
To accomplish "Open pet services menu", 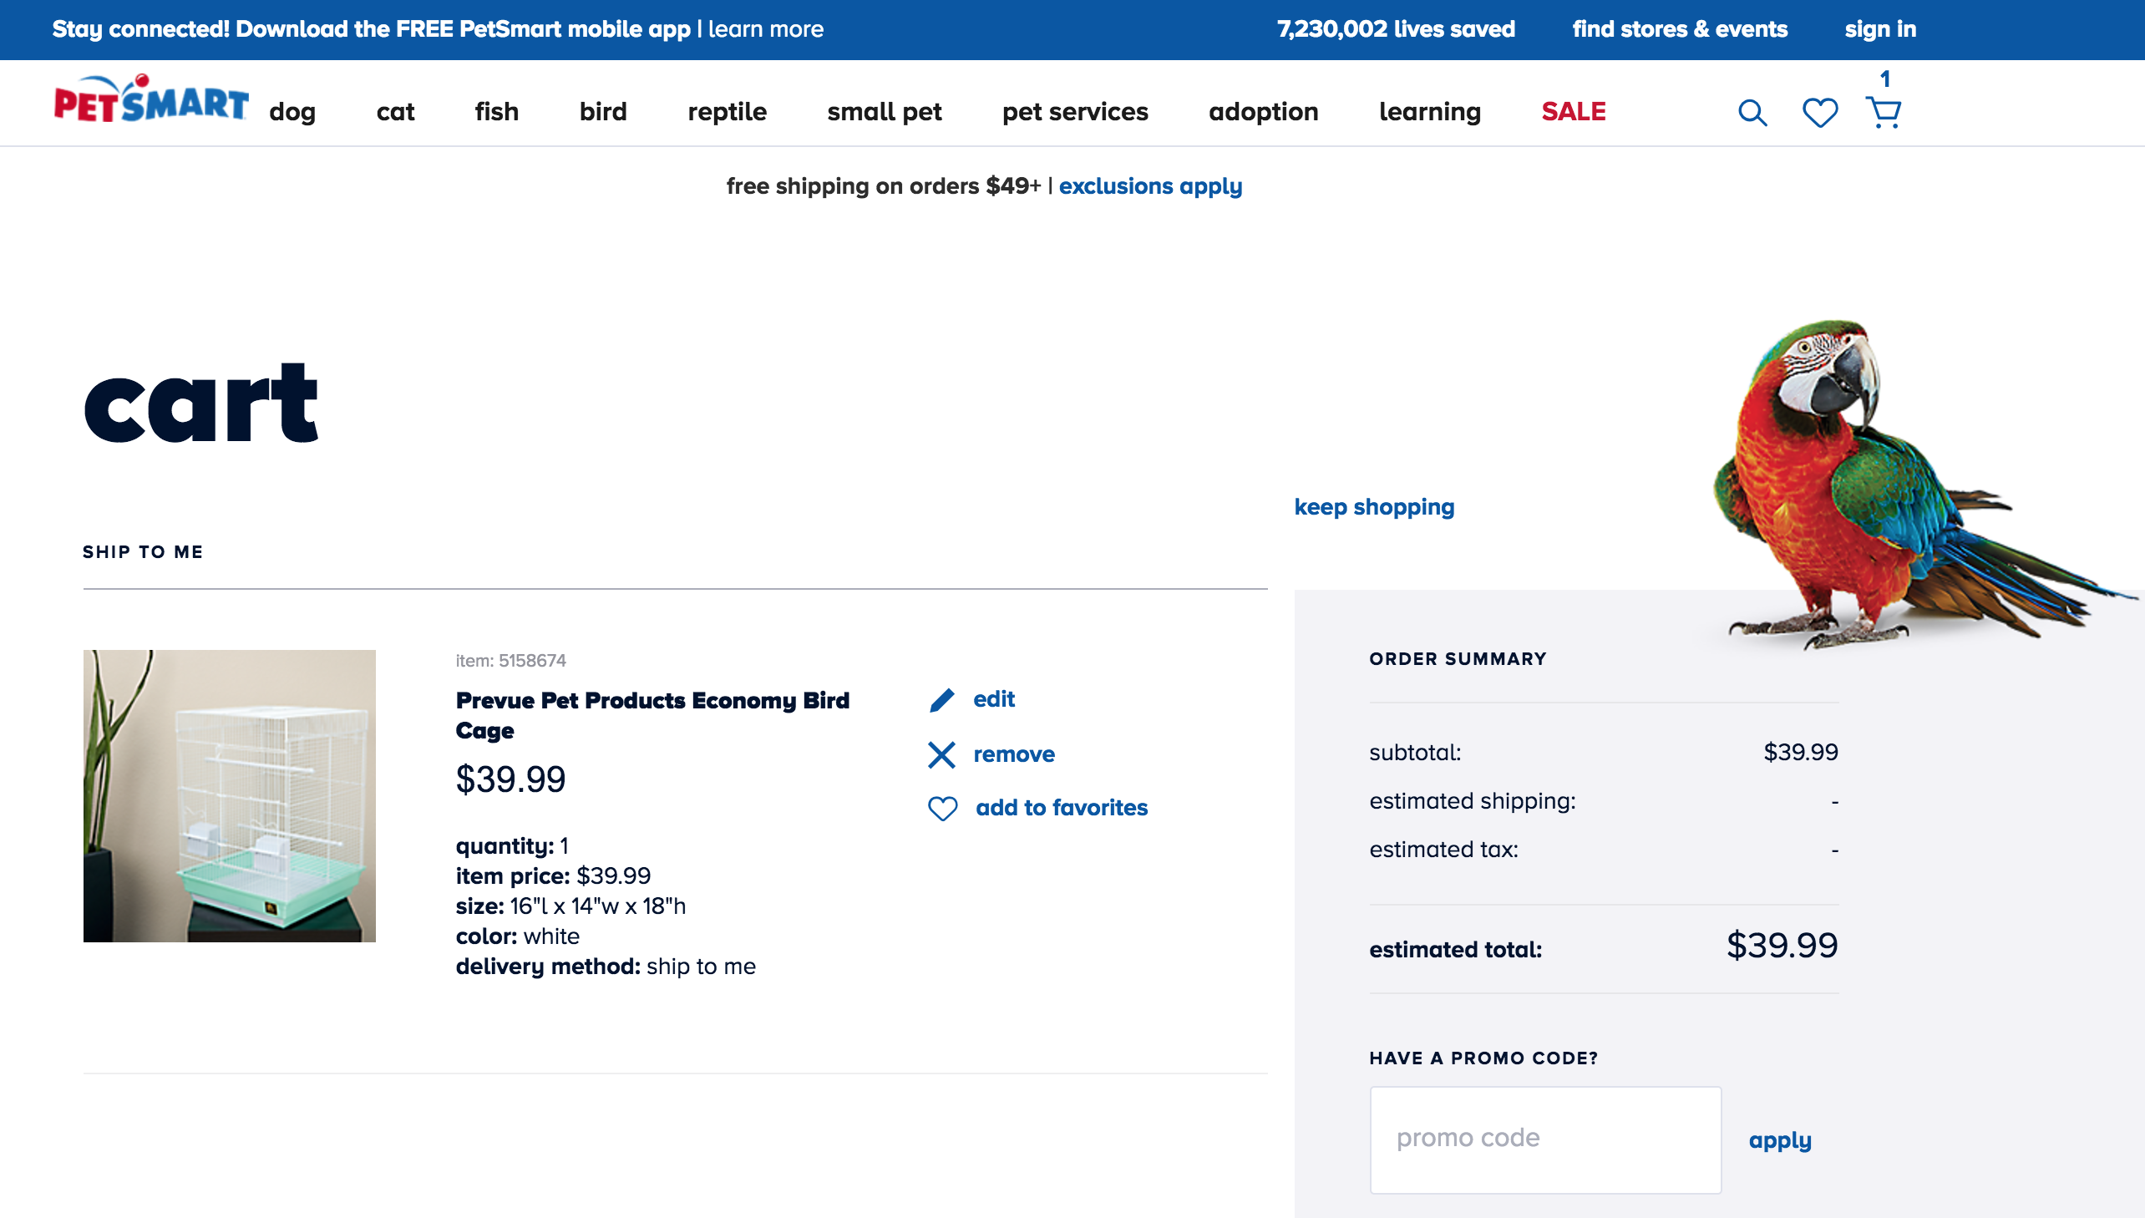I will click(x=1075, y=111).
